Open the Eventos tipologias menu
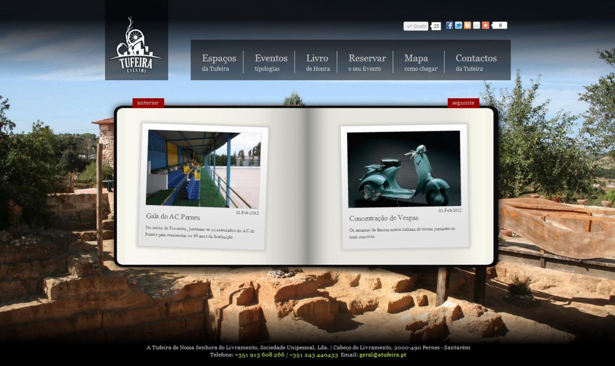The width and height of the screenshot is (615, 366). [271, 62]
